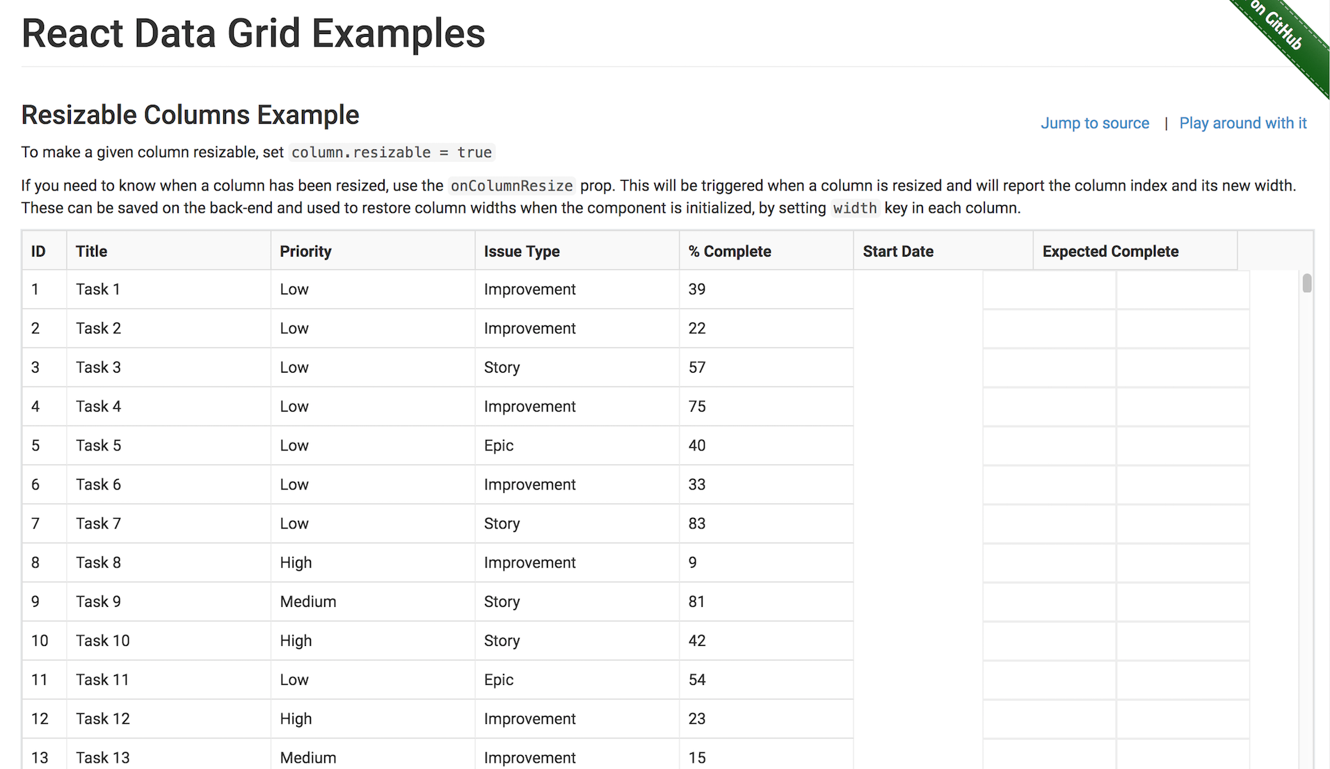1330x769 pixels.
Task: Click the Issue Type column header
Action: click(x=522, y=251)
